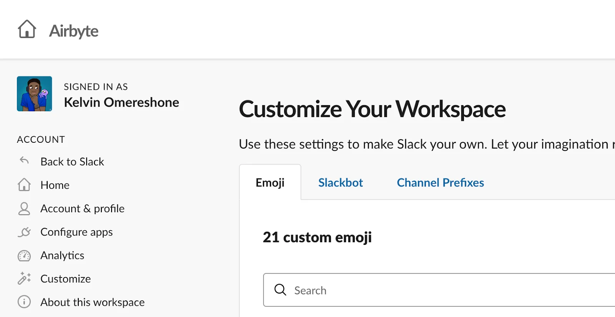This screenshot has height=317, width=615.
Task: Open the Configure apps link
Action: [x=76, y=232]
